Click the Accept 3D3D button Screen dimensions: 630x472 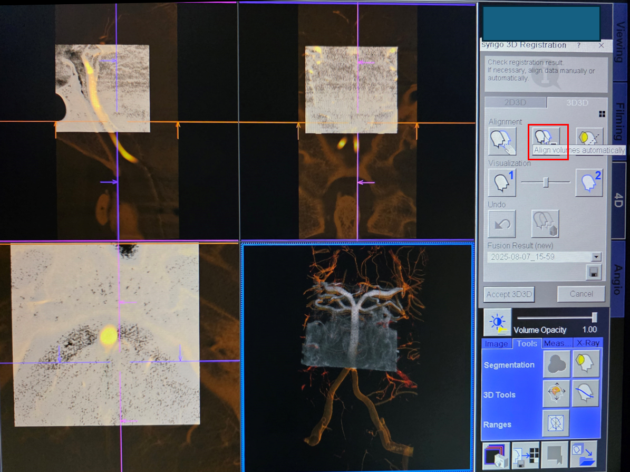pos(509,294)
